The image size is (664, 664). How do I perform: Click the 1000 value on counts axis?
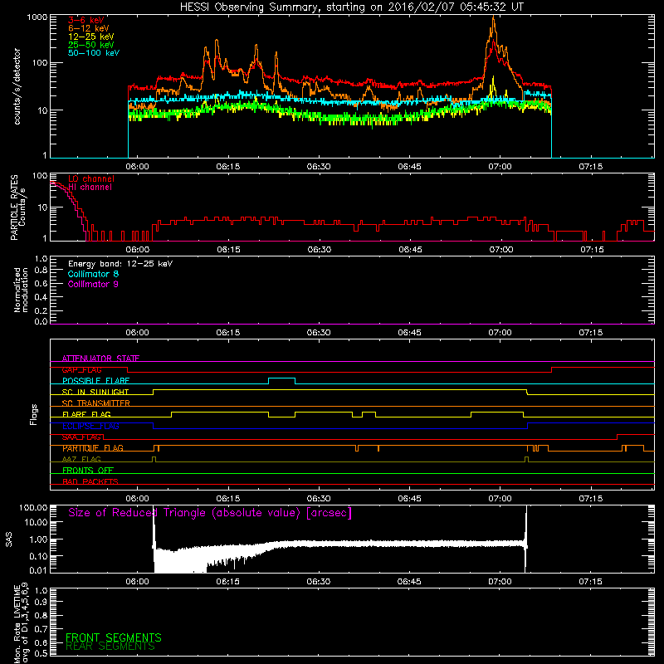37,17
